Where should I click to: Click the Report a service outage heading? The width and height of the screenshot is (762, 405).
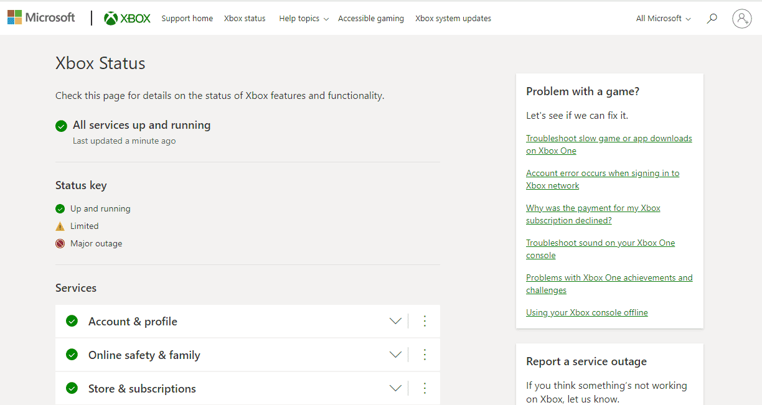click(586, 361)
